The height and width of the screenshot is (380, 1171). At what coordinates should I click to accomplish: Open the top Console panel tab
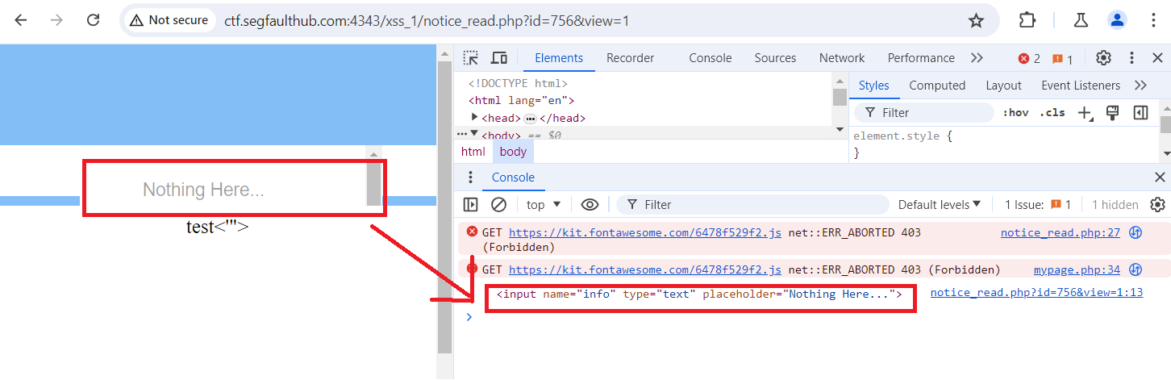coord(711,58)
